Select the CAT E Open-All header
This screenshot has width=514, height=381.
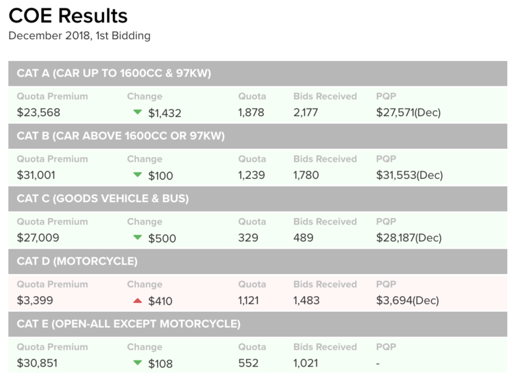pyautogui.click(x=258, y=324)
